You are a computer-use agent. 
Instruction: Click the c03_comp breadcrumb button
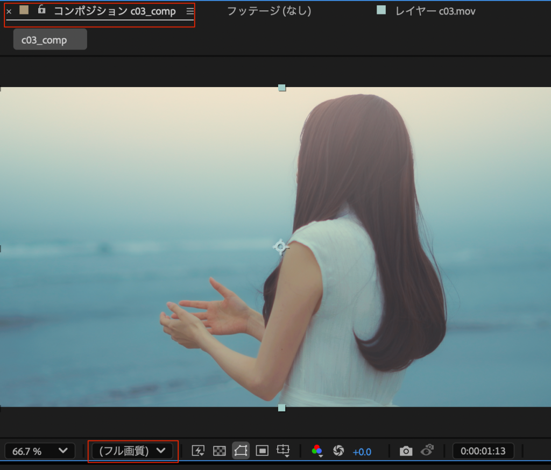50,40
